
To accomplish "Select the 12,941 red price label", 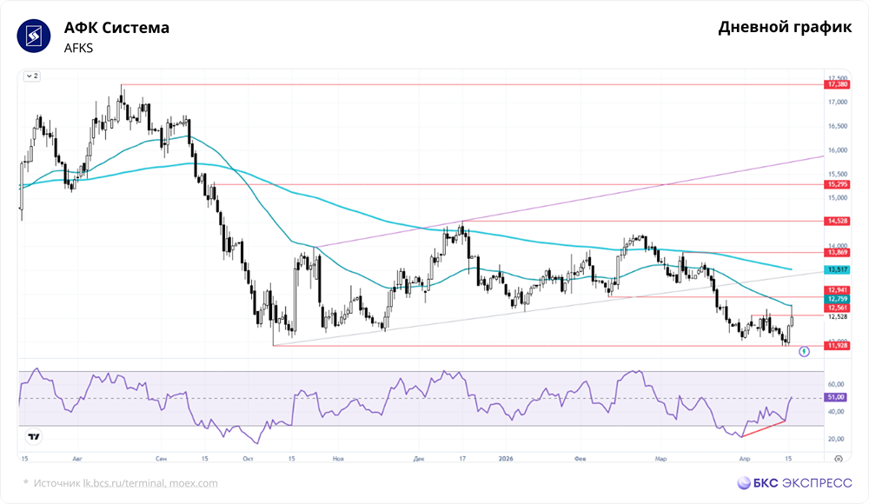I will point(838,290).
